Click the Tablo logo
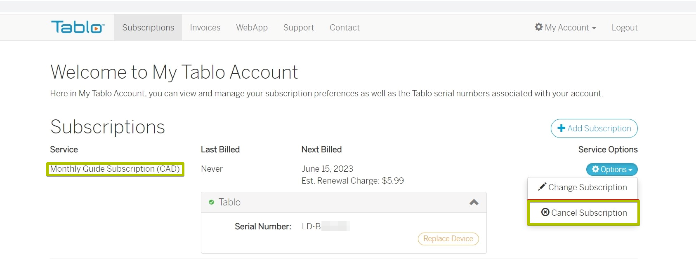 click(78, 27)
